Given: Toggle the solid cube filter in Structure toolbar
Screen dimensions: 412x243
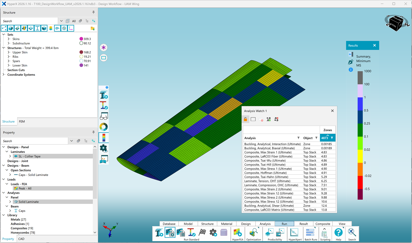Looking at the screenshot, I should (x=44, y=28).
